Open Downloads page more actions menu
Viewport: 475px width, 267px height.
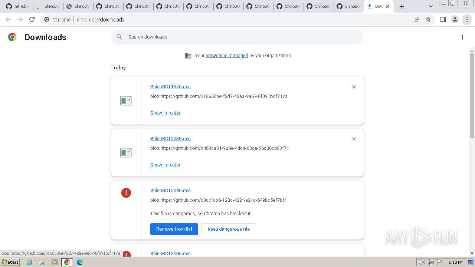pos(462,37)
